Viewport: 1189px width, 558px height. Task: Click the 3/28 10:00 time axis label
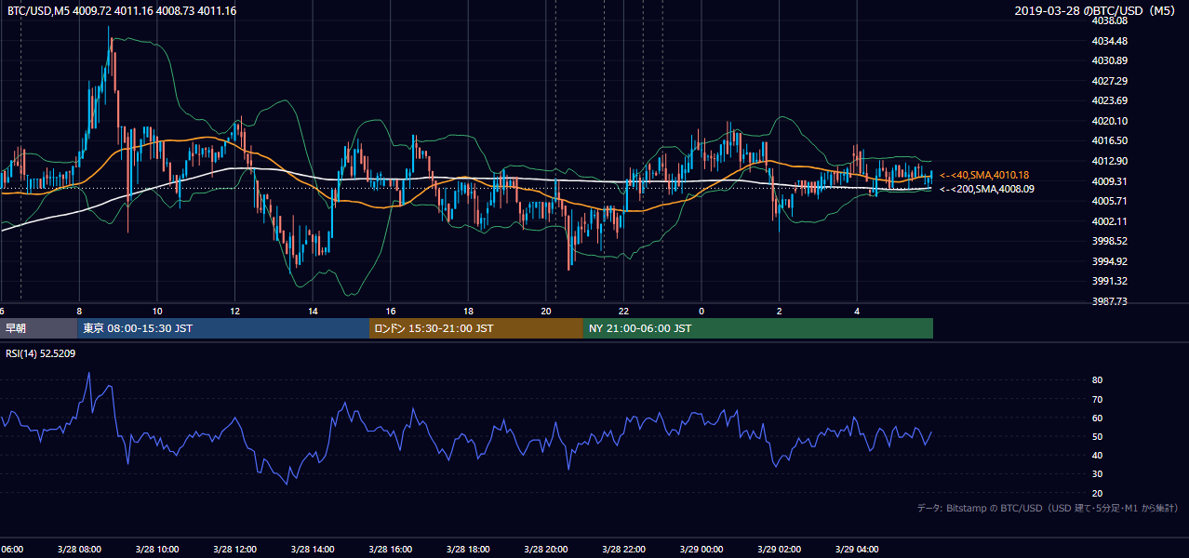click(x=157, y=550)
